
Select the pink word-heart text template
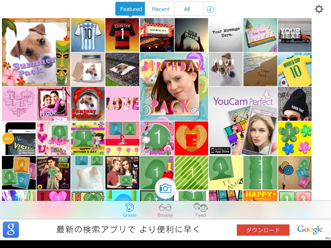coord(19,104)
